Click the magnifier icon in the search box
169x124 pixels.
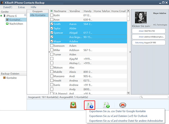click(x=142, y=97)
